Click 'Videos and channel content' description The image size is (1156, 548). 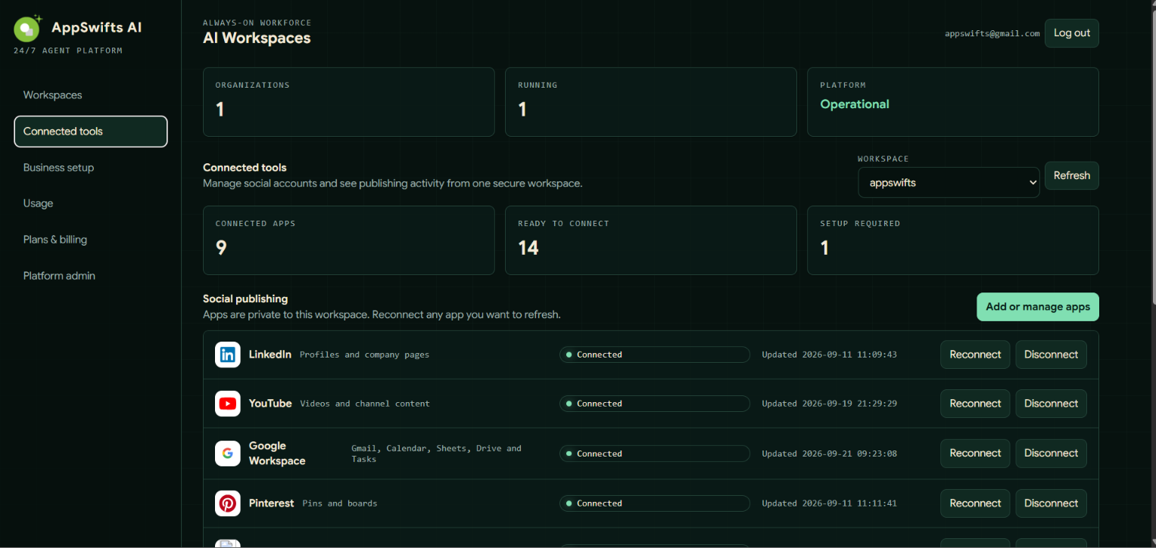tap(365, 404)
